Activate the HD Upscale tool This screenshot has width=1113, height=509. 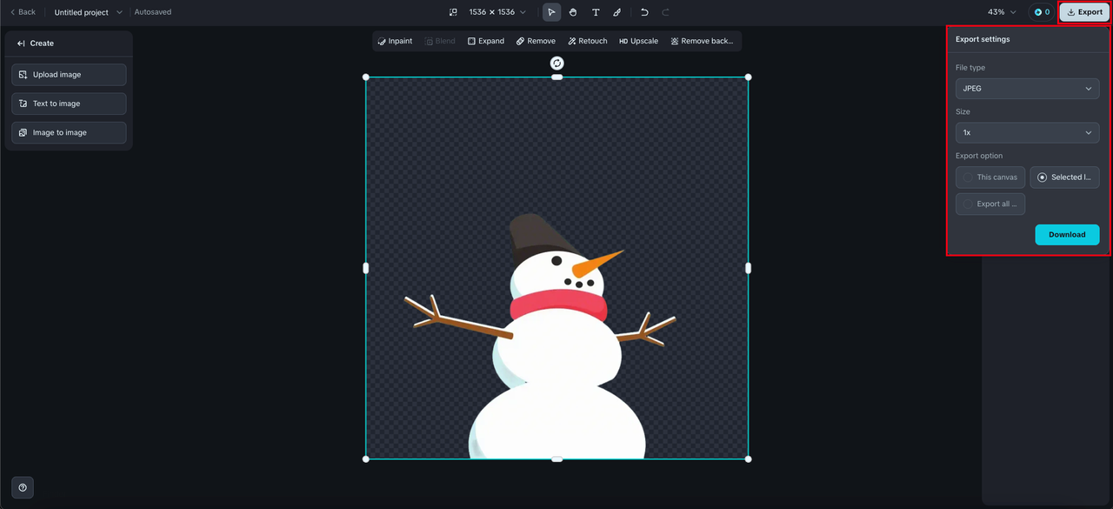pyautogui.click(x=638, y=41)
